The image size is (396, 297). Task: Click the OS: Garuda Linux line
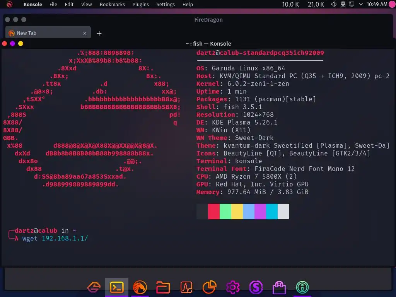click(241, 68)
